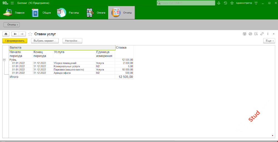278x142 pixels.
Task: Click the Home page icon button
Action: (x=6, y=34)
